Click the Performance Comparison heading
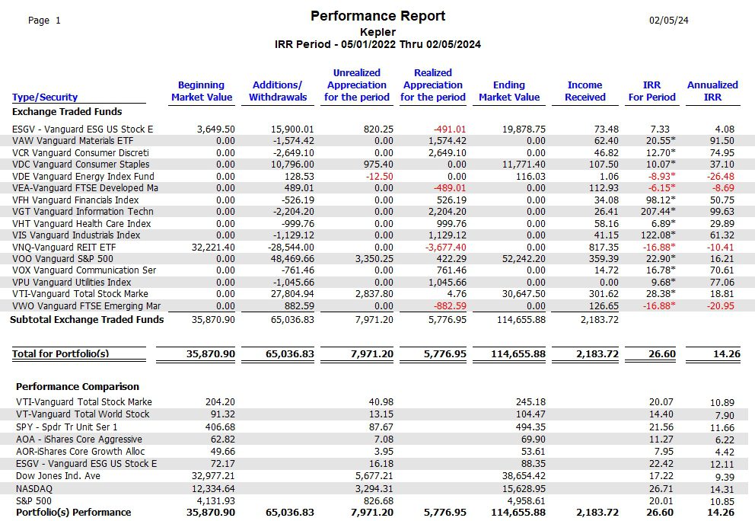The image size is (755, 521). pos(78,386)
